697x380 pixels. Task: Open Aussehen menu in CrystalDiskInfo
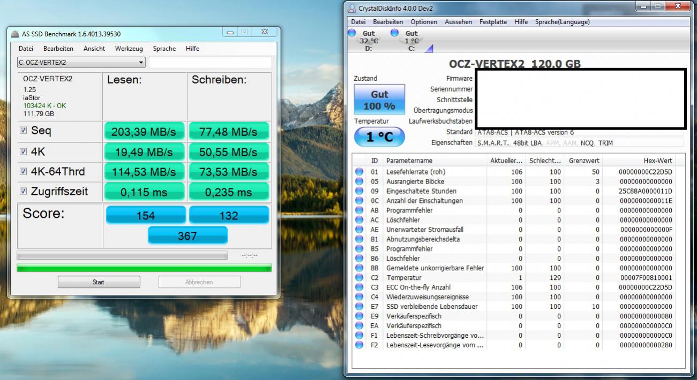click(459, 22)
